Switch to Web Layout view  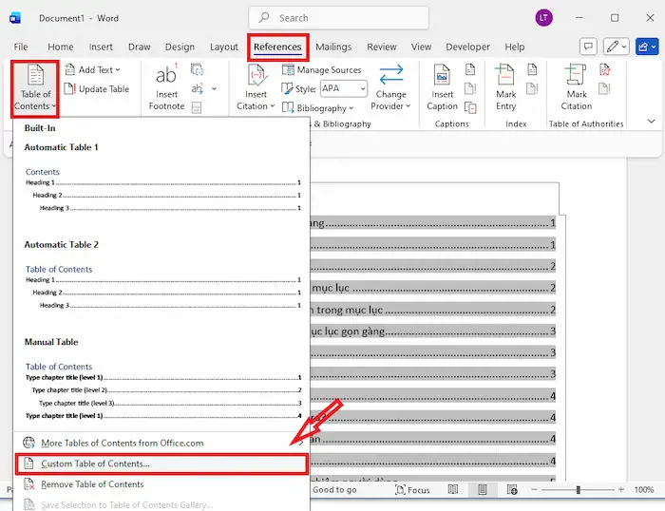(x=514, y=490)
